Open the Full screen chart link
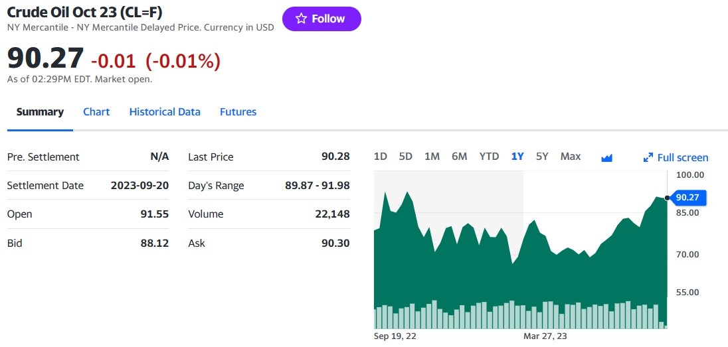 click(x=676, y=158)
